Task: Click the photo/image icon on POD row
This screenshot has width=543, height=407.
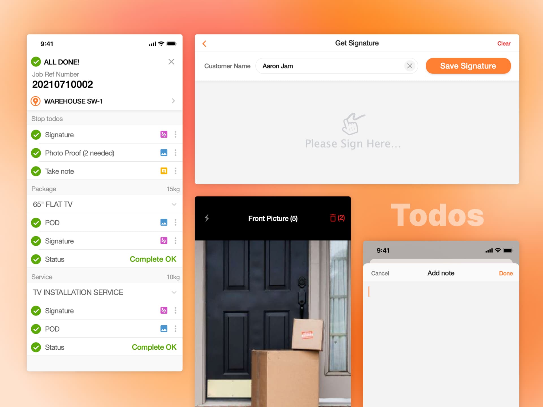Action: (x=164, y=223)
